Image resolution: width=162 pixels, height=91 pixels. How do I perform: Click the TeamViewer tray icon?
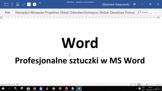coord(139,88)
